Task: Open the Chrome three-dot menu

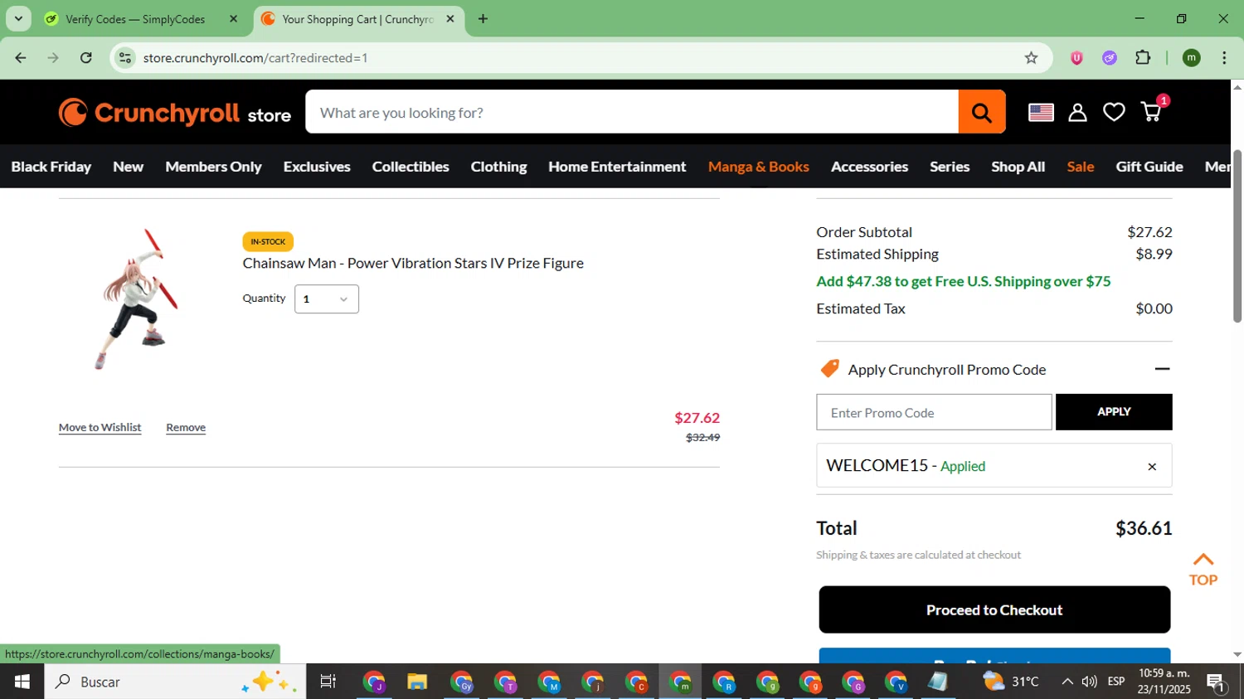Action: click(1224, 57)
